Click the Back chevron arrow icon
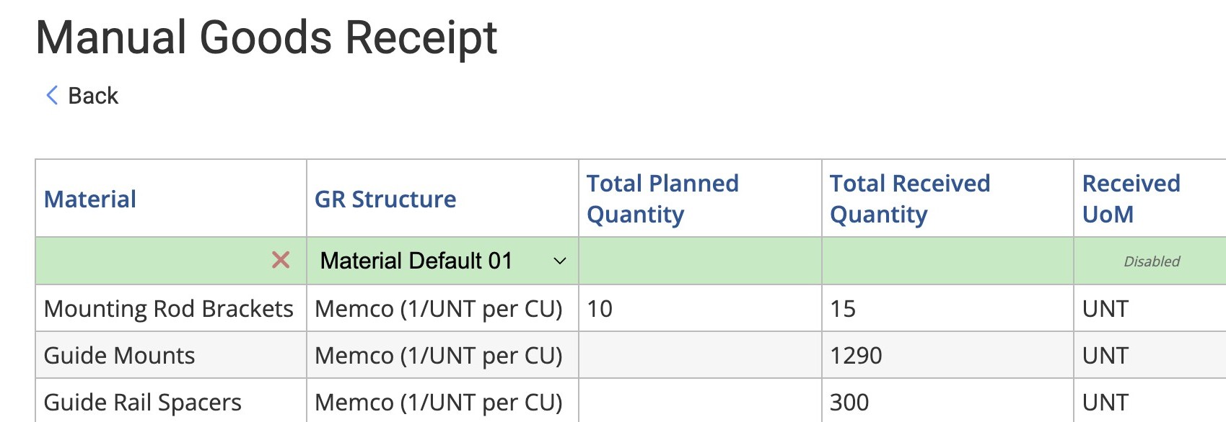Image resolution: width=1226 pixels, height=422 pixels. (52, 95)
